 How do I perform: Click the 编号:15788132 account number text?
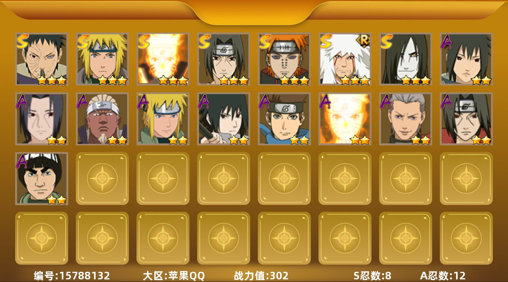pyautogui.click(x=72, y=276)
